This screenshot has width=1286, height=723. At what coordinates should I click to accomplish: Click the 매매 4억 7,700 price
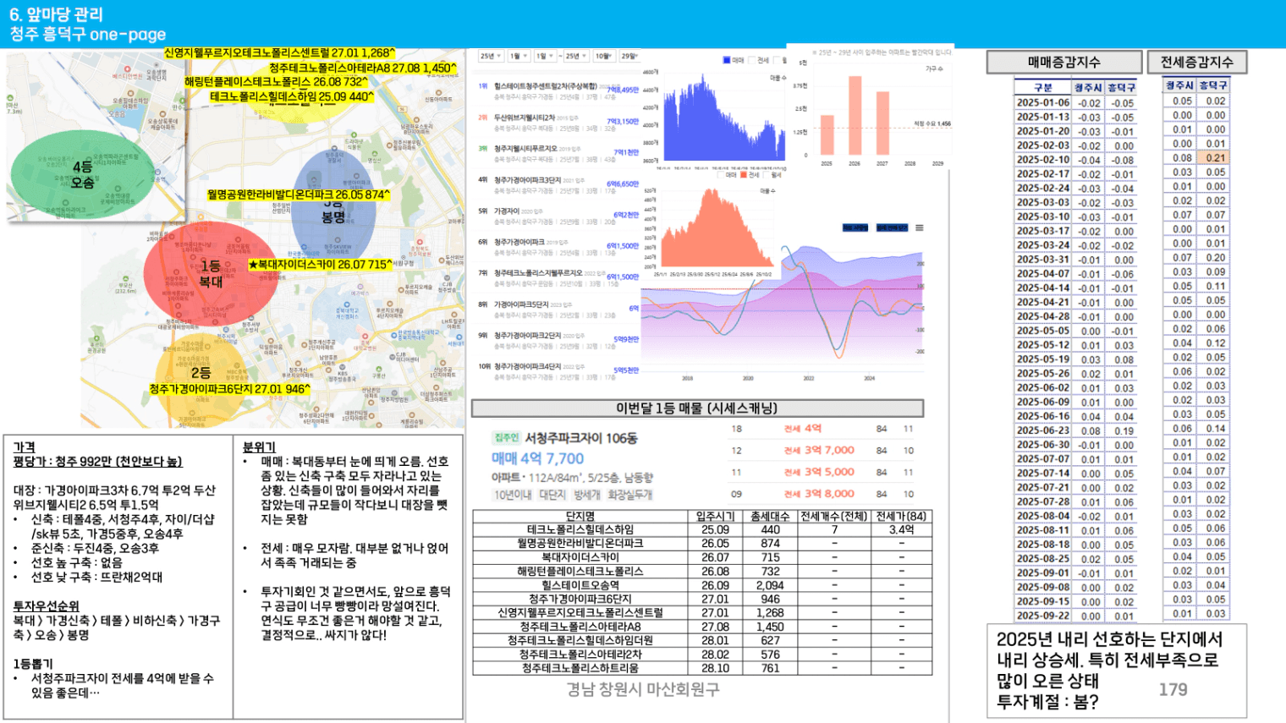click(537, 458)
